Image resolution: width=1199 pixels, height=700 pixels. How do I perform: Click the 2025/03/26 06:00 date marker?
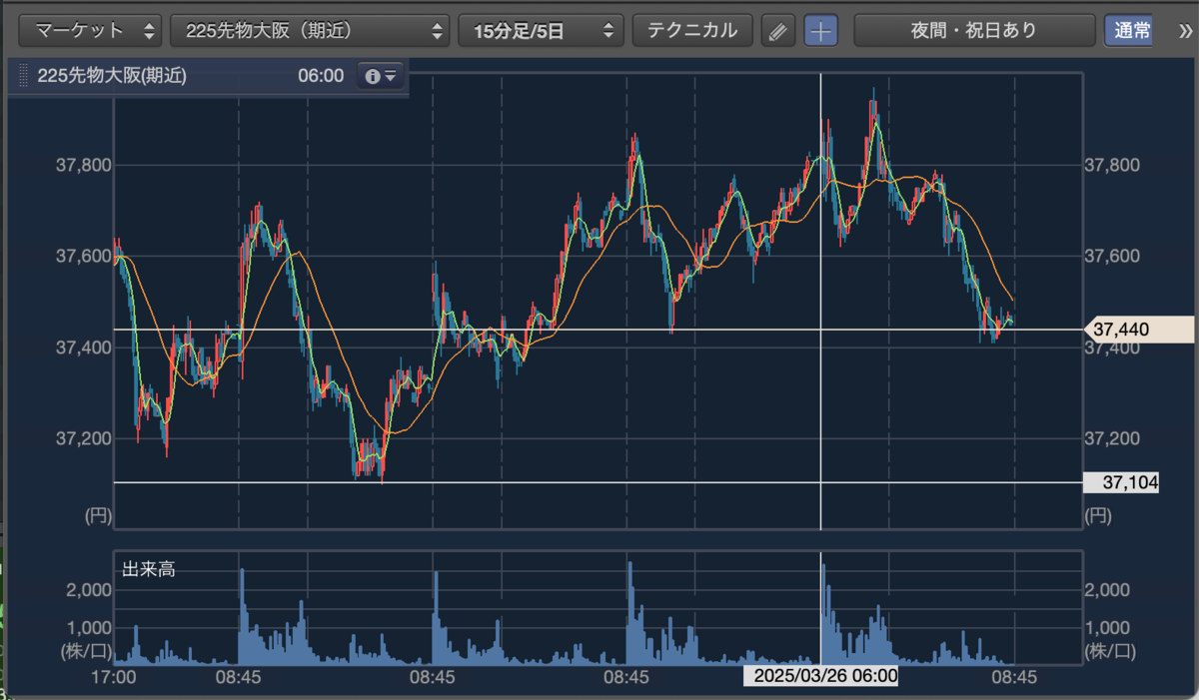coord(821,677)
